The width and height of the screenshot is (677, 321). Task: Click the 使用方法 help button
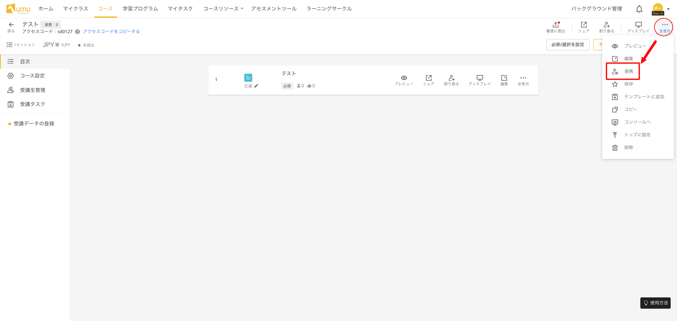point(655,303)
